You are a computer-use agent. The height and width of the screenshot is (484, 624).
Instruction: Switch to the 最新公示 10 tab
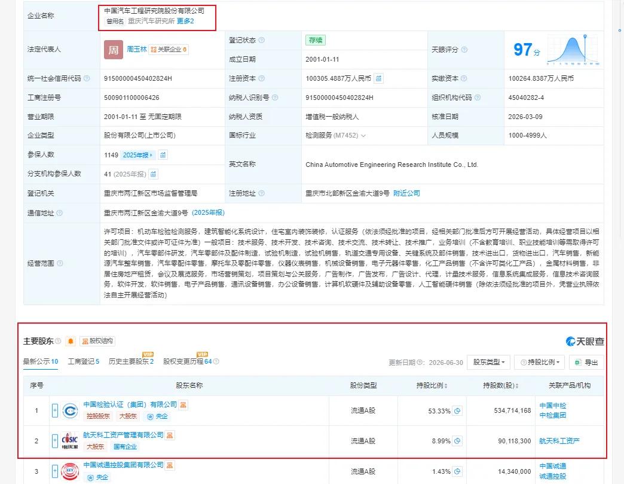pyautogui.click(x=41, y=361)
